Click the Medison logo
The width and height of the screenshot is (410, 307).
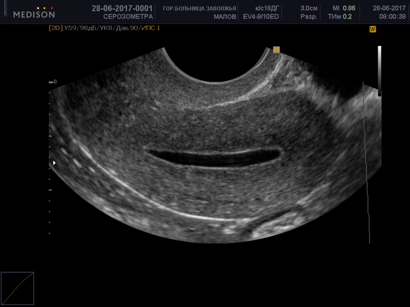pos(34,12)
